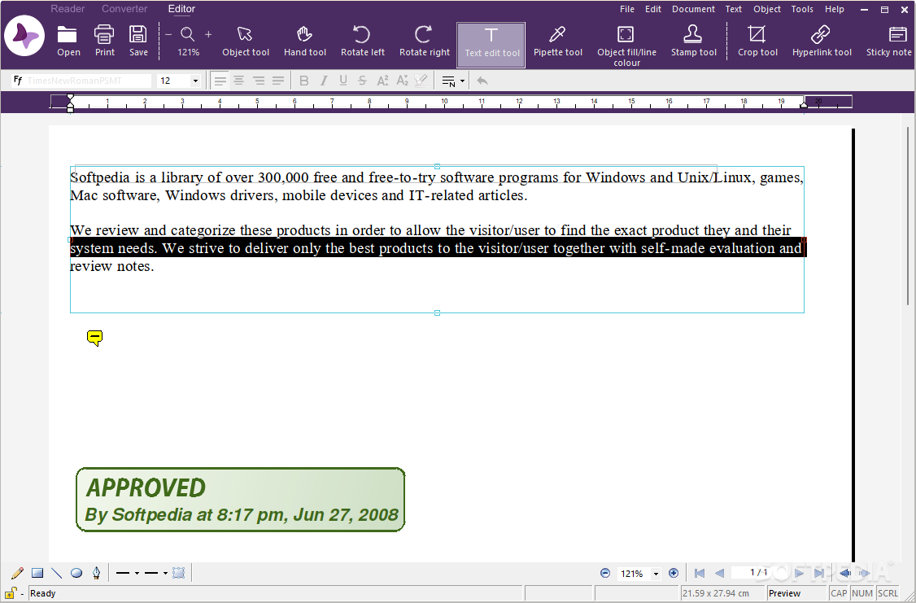Rotate the page left

[362, 41]
